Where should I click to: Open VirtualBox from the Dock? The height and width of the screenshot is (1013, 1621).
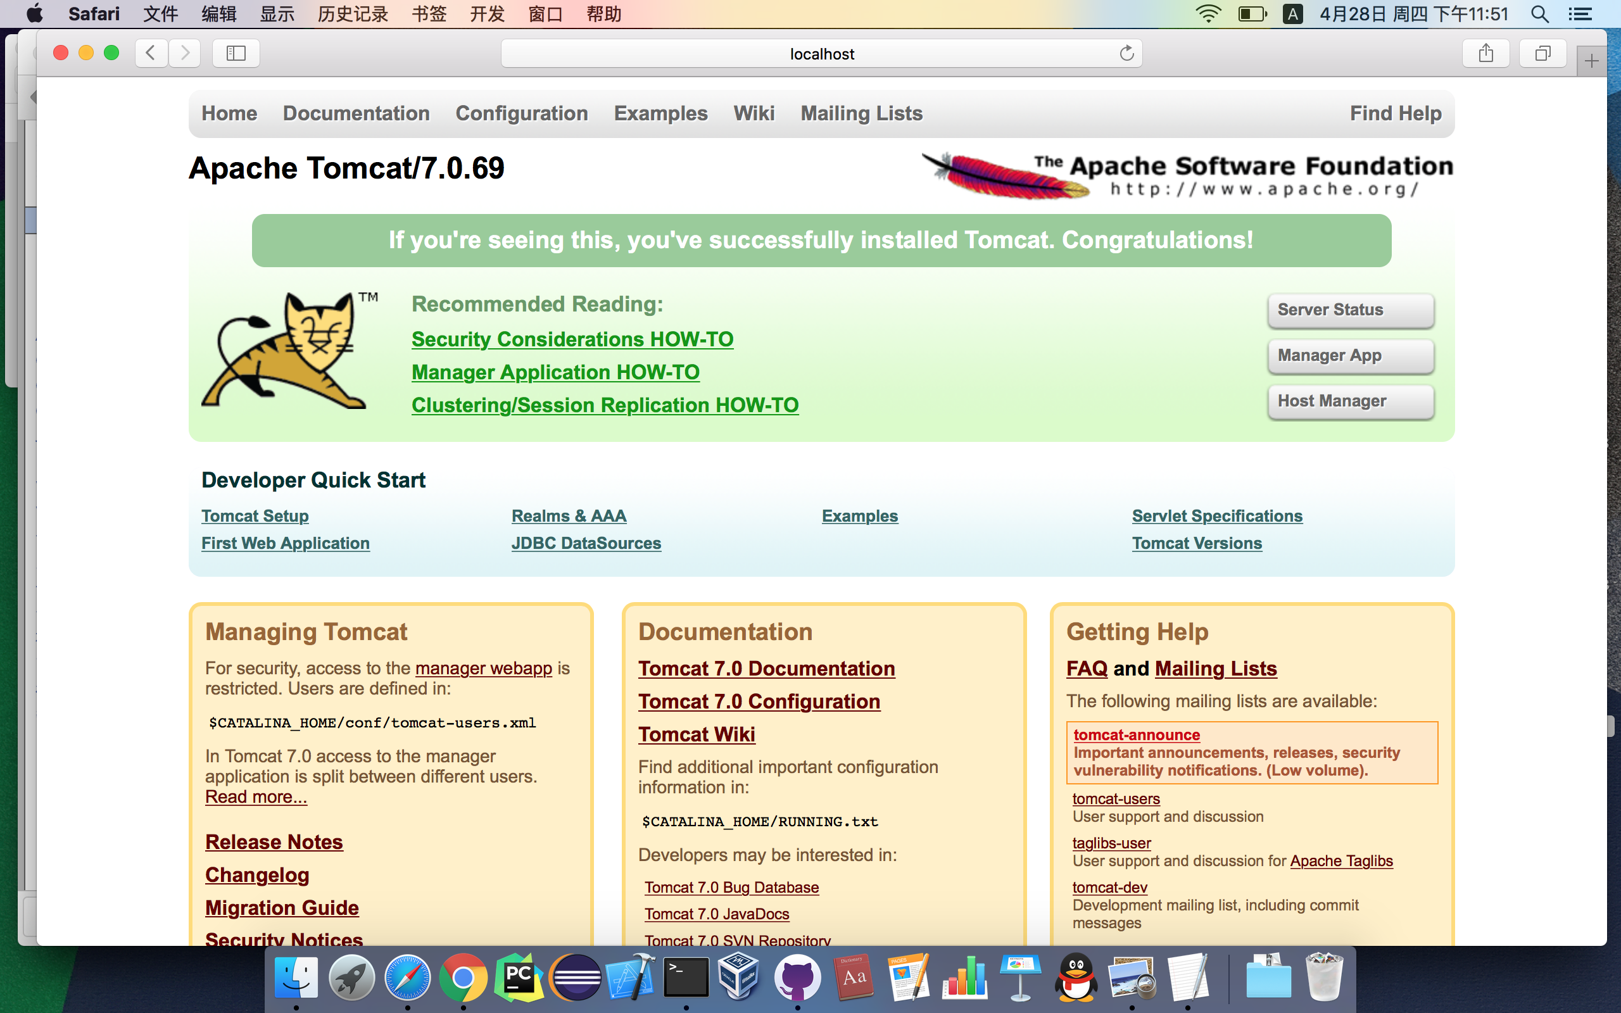[739, 978]
